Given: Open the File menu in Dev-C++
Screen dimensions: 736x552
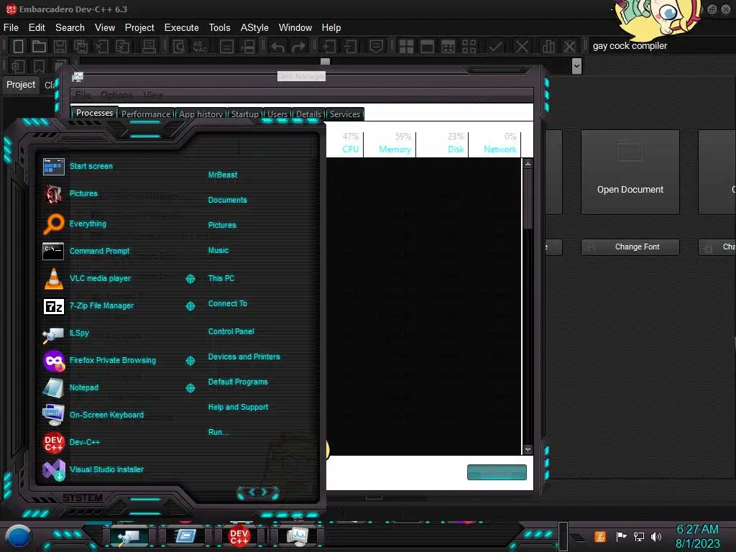Looking at the screenshot, I should (x=11, y=28).
